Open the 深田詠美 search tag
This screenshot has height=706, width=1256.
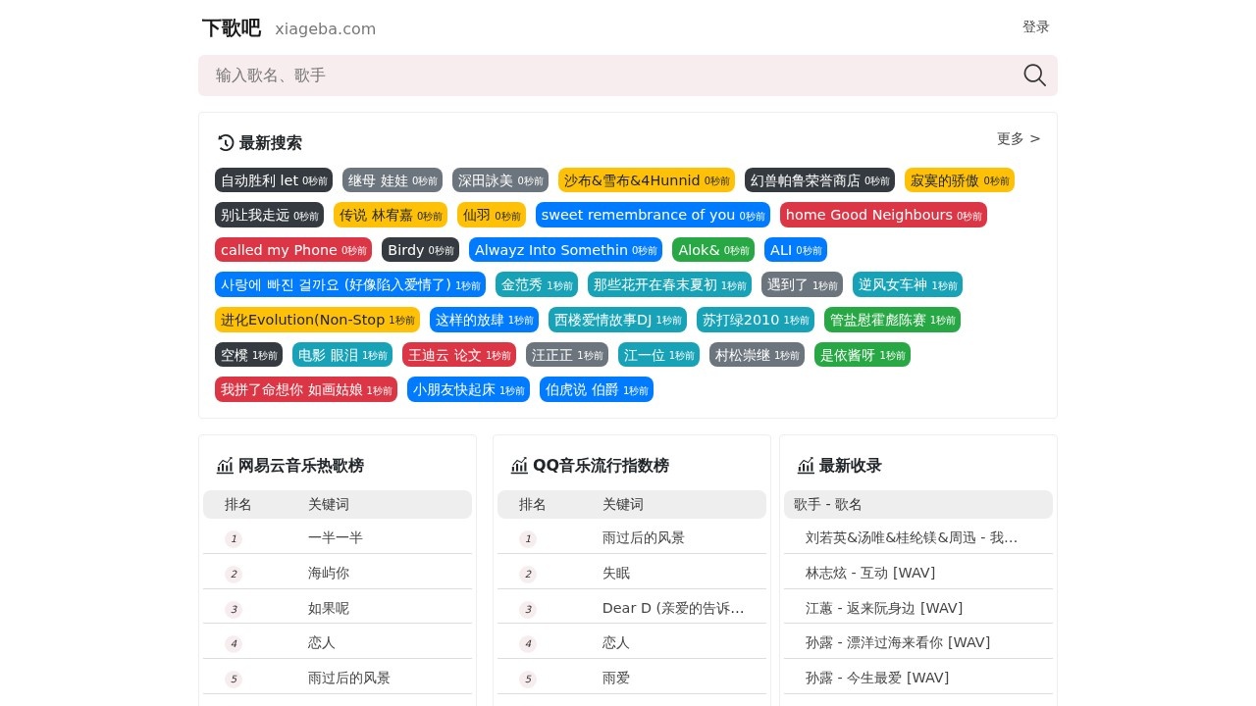(x=500, y=180)
